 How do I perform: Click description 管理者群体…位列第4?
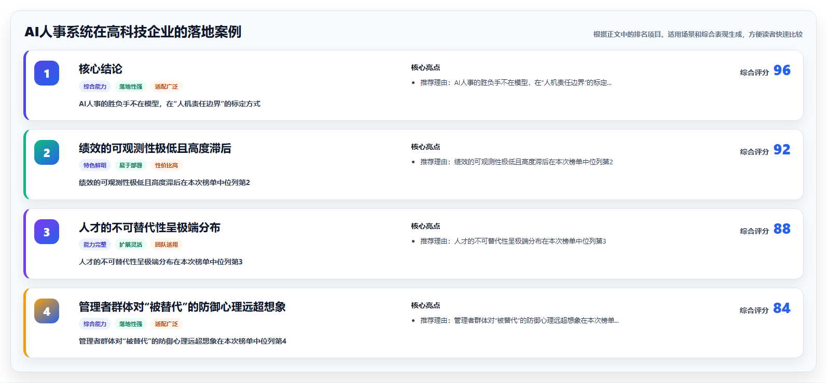coord(183,341)
